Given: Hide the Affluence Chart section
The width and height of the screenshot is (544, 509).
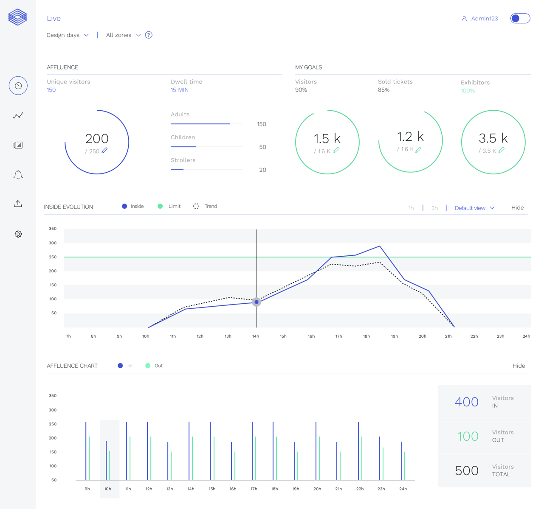Looking at the screenshot, I should tap(519, 366).
